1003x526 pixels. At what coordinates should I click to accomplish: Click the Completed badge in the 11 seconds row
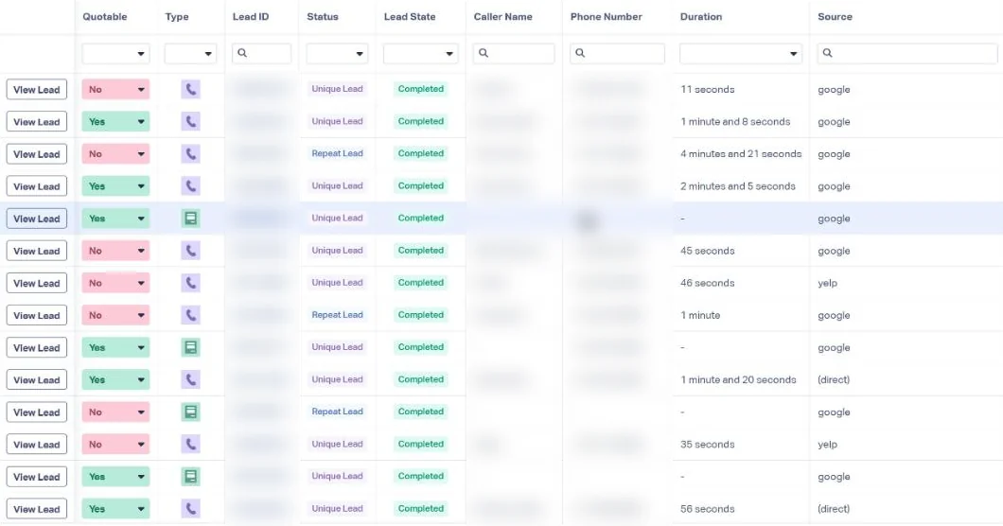click(x=420, y=89)
